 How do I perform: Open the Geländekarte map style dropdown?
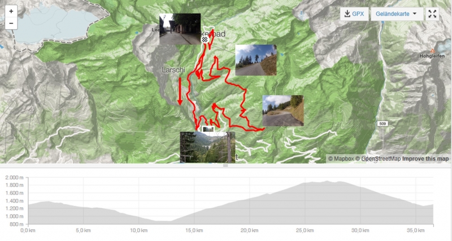point(397,14)
